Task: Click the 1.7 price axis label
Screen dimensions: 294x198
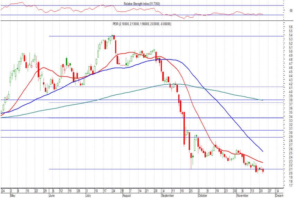Action: [x=291, y=185]
